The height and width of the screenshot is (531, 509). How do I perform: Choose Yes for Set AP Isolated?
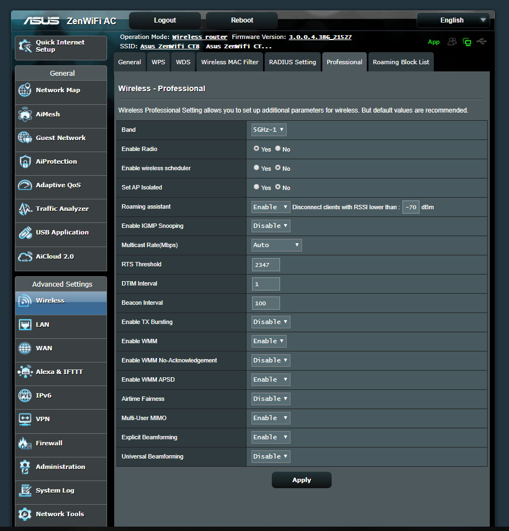pos(256,187)
